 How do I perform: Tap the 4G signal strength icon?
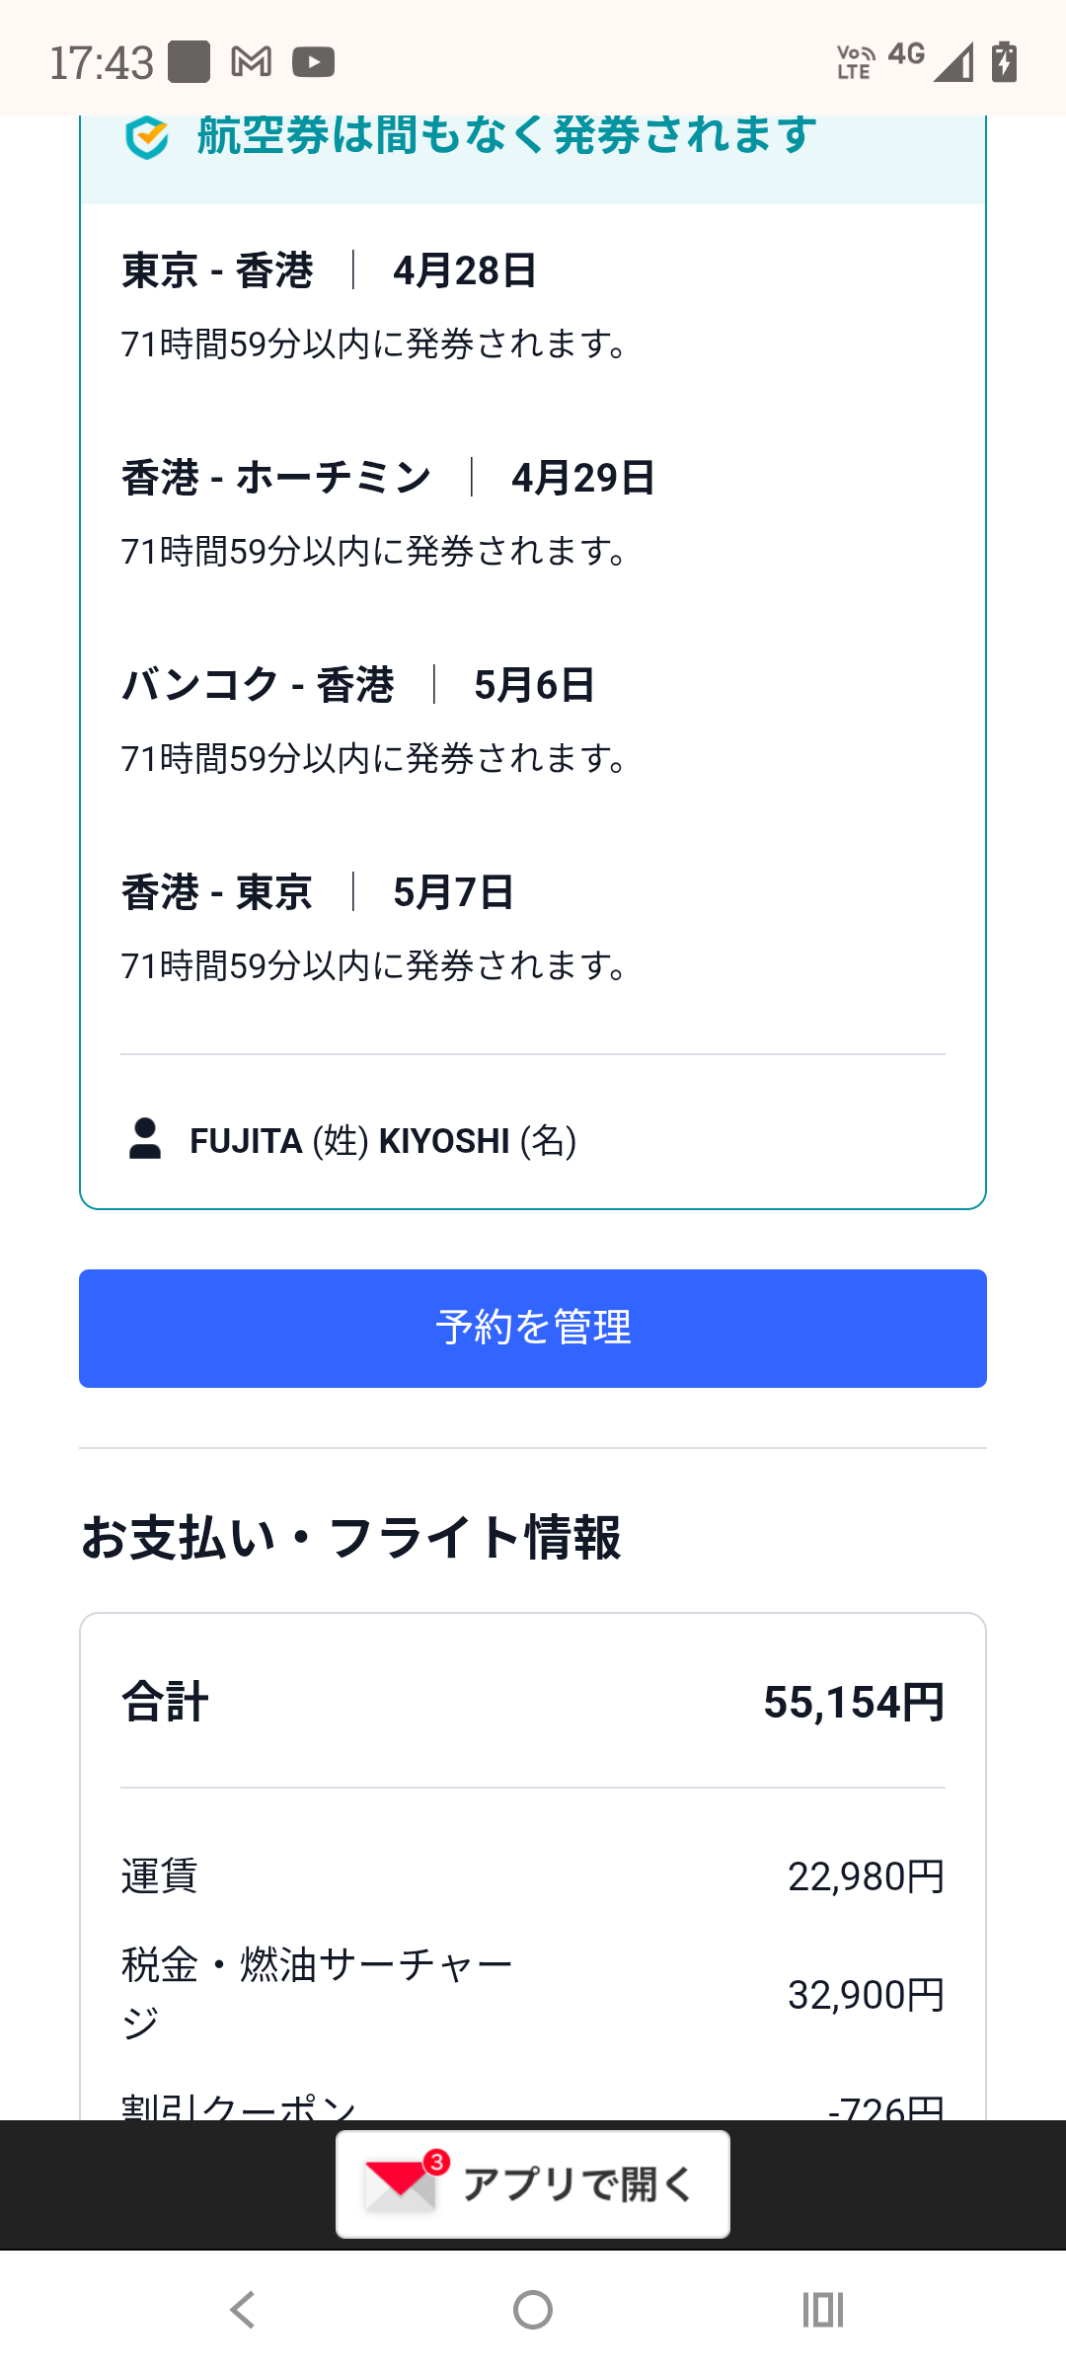pos(952,61)
